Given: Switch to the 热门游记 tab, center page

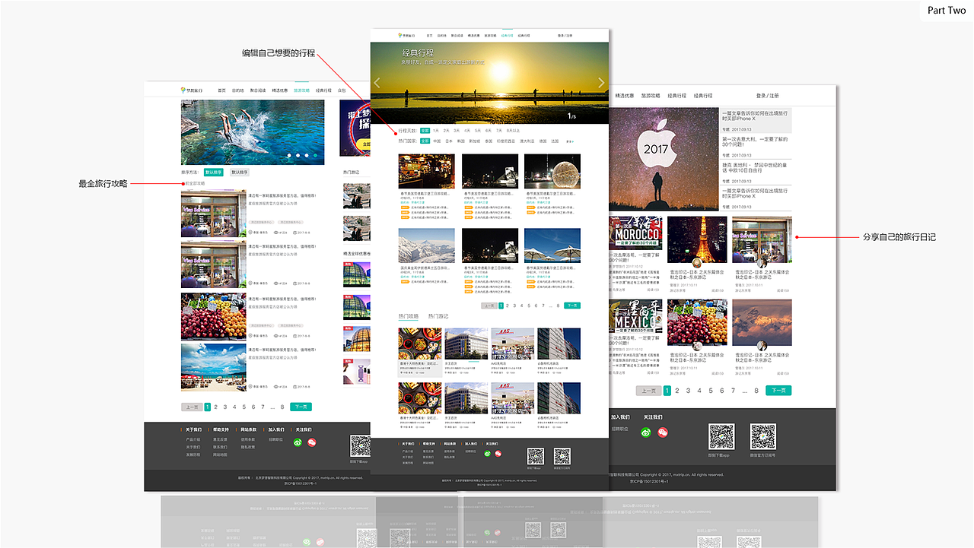Looking at the screenshot, I should click(x=438, y=316).
